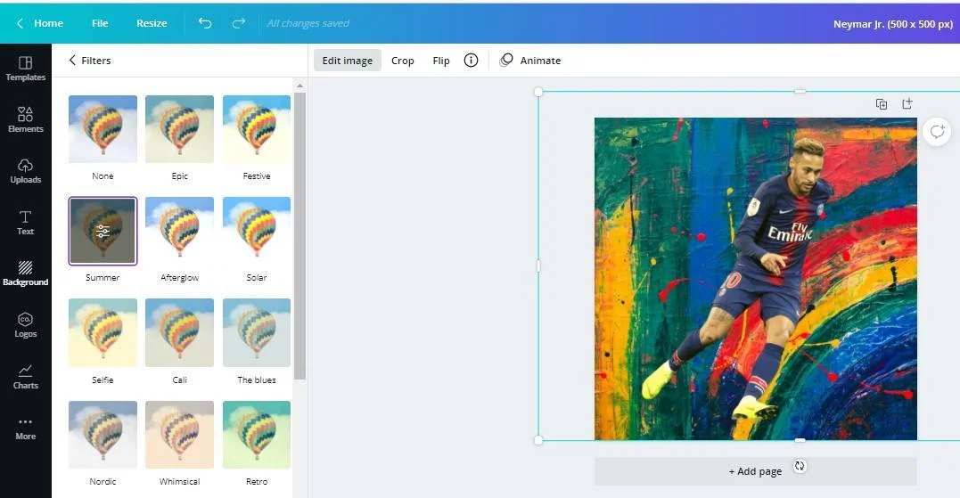Click the add comment bubble icon

point(937,132)
